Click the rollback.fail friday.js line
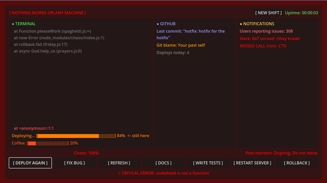327x183 pixels. (41, 44)
